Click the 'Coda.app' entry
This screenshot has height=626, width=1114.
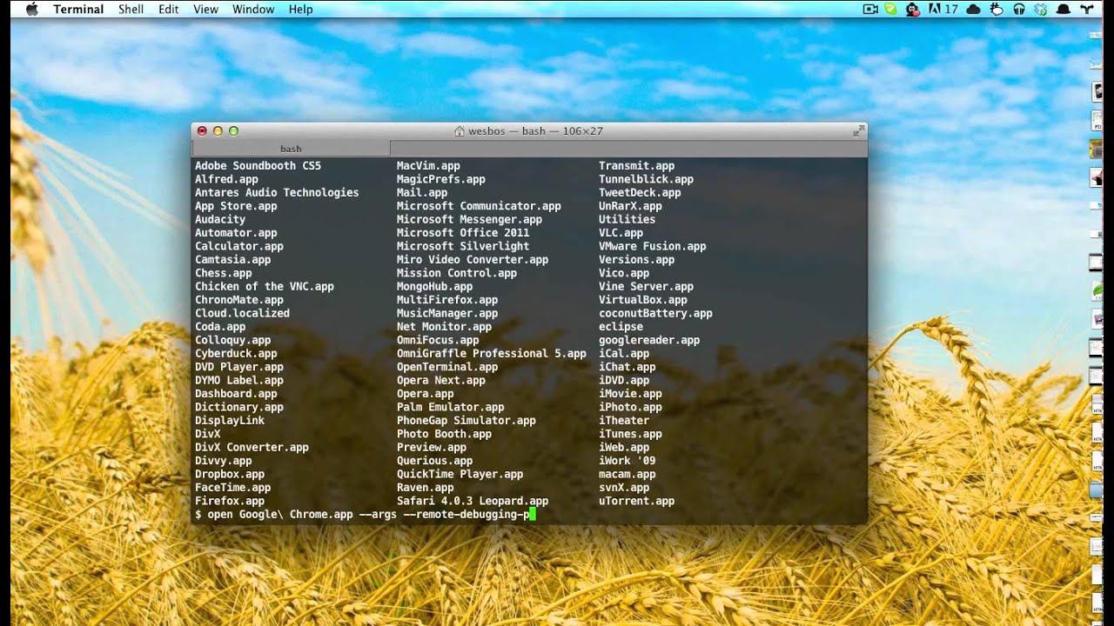(220, 327)
